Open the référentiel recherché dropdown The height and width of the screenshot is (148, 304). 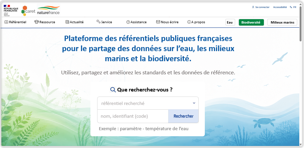tap(148, 103)
